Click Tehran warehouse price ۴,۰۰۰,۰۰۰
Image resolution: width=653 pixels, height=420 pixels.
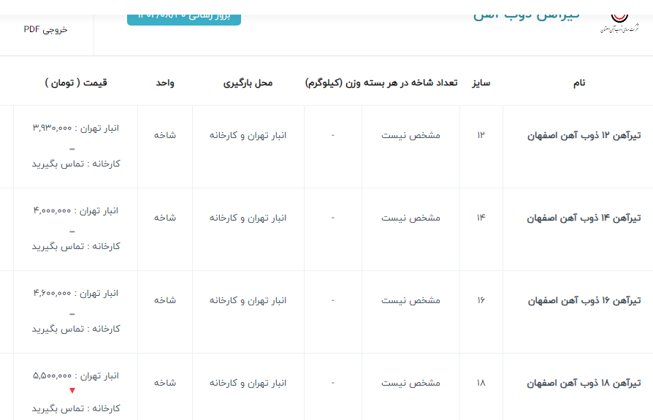[75, 210]
